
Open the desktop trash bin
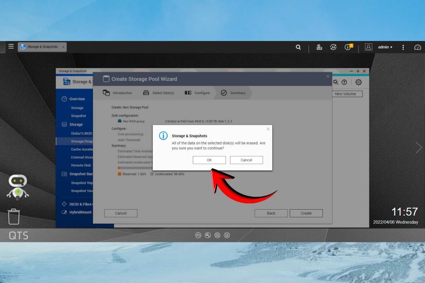click(14, 216)
